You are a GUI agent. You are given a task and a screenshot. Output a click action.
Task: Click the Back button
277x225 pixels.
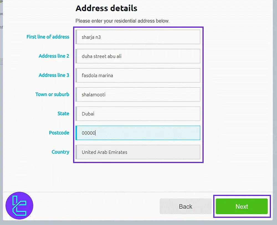pos(185,206)
